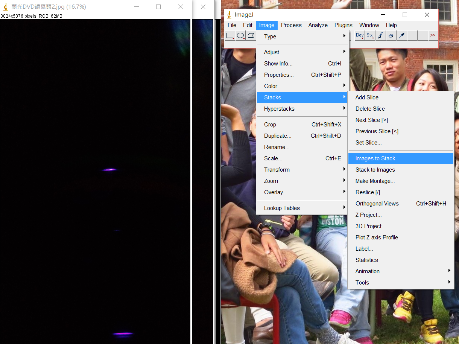The height and width of the screenshot is (344, 459).
Task: Select Stack to Images
Action: coord(401,170)
